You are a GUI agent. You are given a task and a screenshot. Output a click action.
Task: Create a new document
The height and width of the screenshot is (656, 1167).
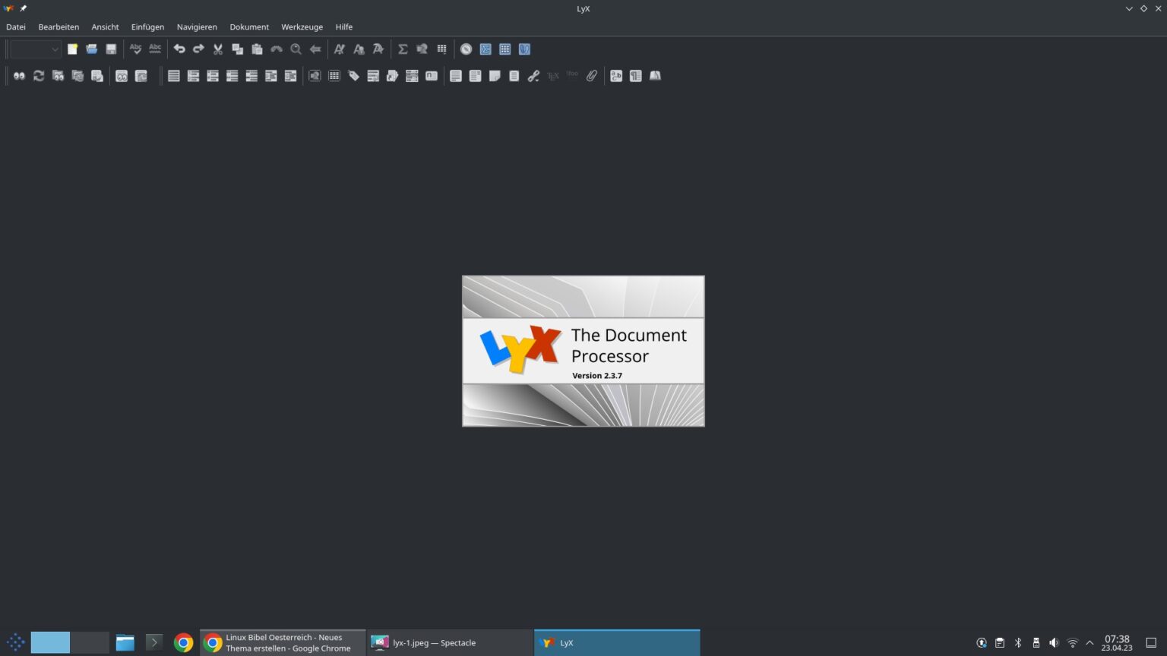(x=73, y=49)
